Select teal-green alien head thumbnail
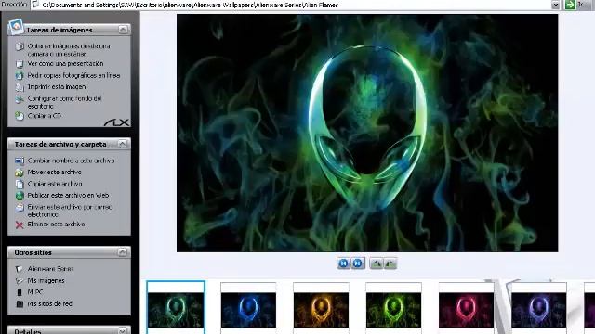The image size is (595, 334). (176, 309)
